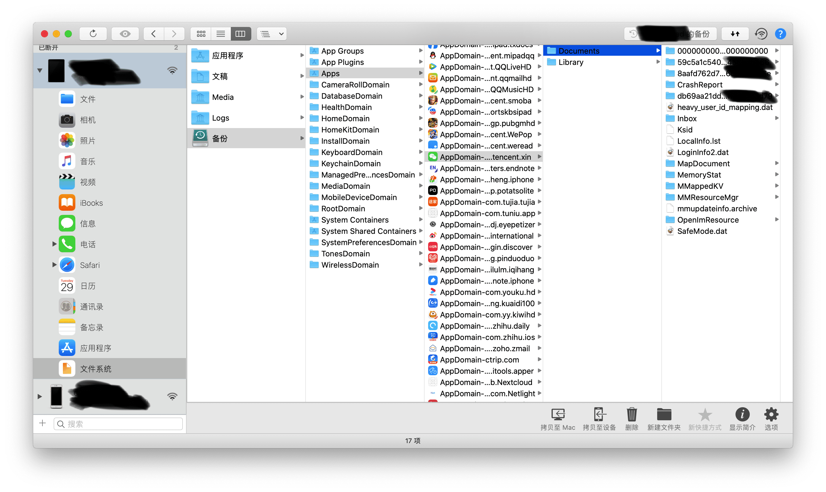Select the 照片 sidebar item
Viewport: 826px width, 492px height.
tap(88, 140)
